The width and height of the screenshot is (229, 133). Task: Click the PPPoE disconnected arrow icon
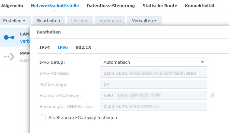pyautogui.click(x=9, y=57)
